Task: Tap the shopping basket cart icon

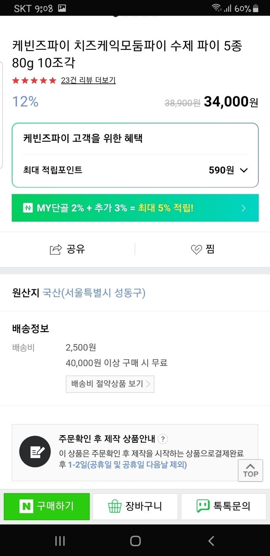Action: pos(115,506)
